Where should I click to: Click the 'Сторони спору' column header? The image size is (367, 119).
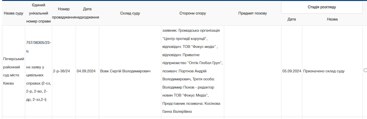192,13
